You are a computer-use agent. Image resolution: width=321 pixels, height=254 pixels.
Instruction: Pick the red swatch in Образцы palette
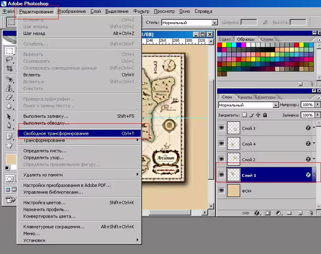click(220, 45)
